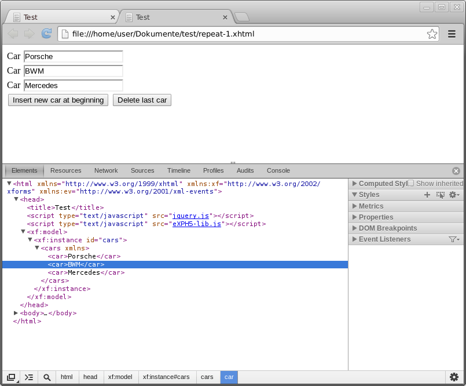Open the Timeline panel tab
Image resolution: width=466 pixels, height=386 pixels.
[179, 171]
